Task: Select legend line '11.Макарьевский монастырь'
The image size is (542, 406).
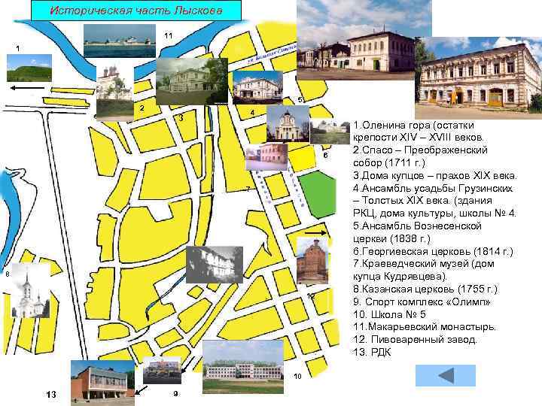Action: point(425,326)
